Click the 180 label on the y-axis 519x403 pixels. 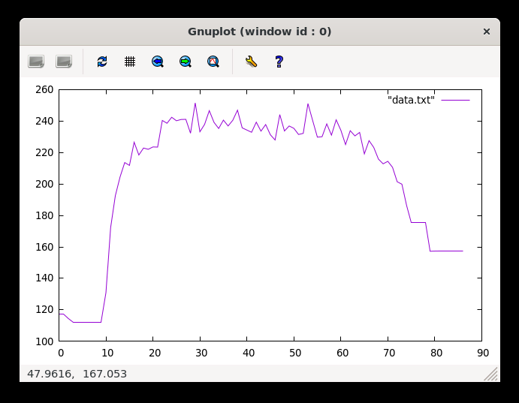pos(44,215)
